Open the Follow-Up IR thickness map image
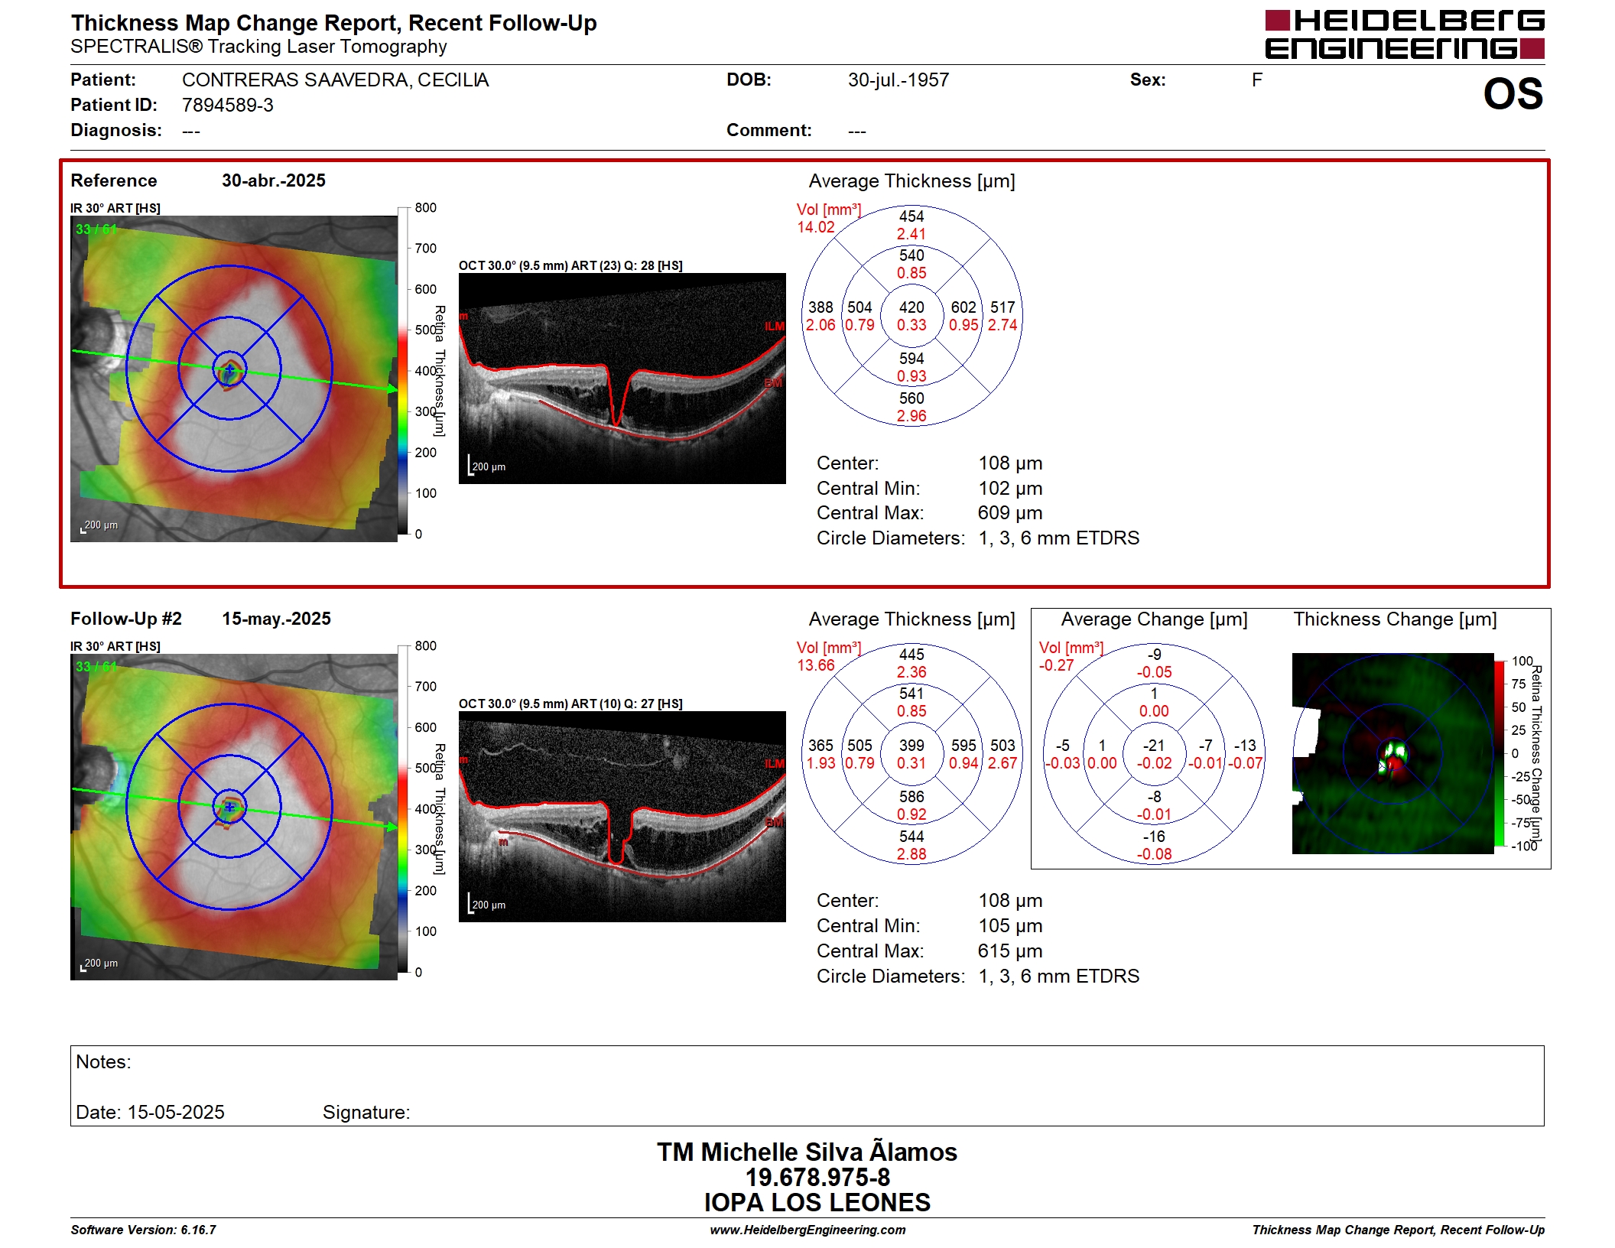The width and height of the screenshot is (1615, 1248). click(234, 817)
